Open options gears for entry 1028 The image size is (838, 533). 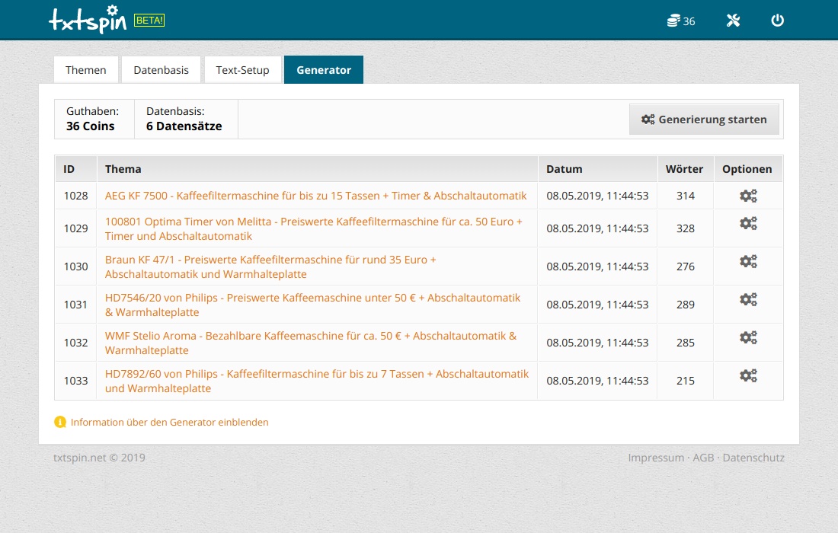(748, 196)
